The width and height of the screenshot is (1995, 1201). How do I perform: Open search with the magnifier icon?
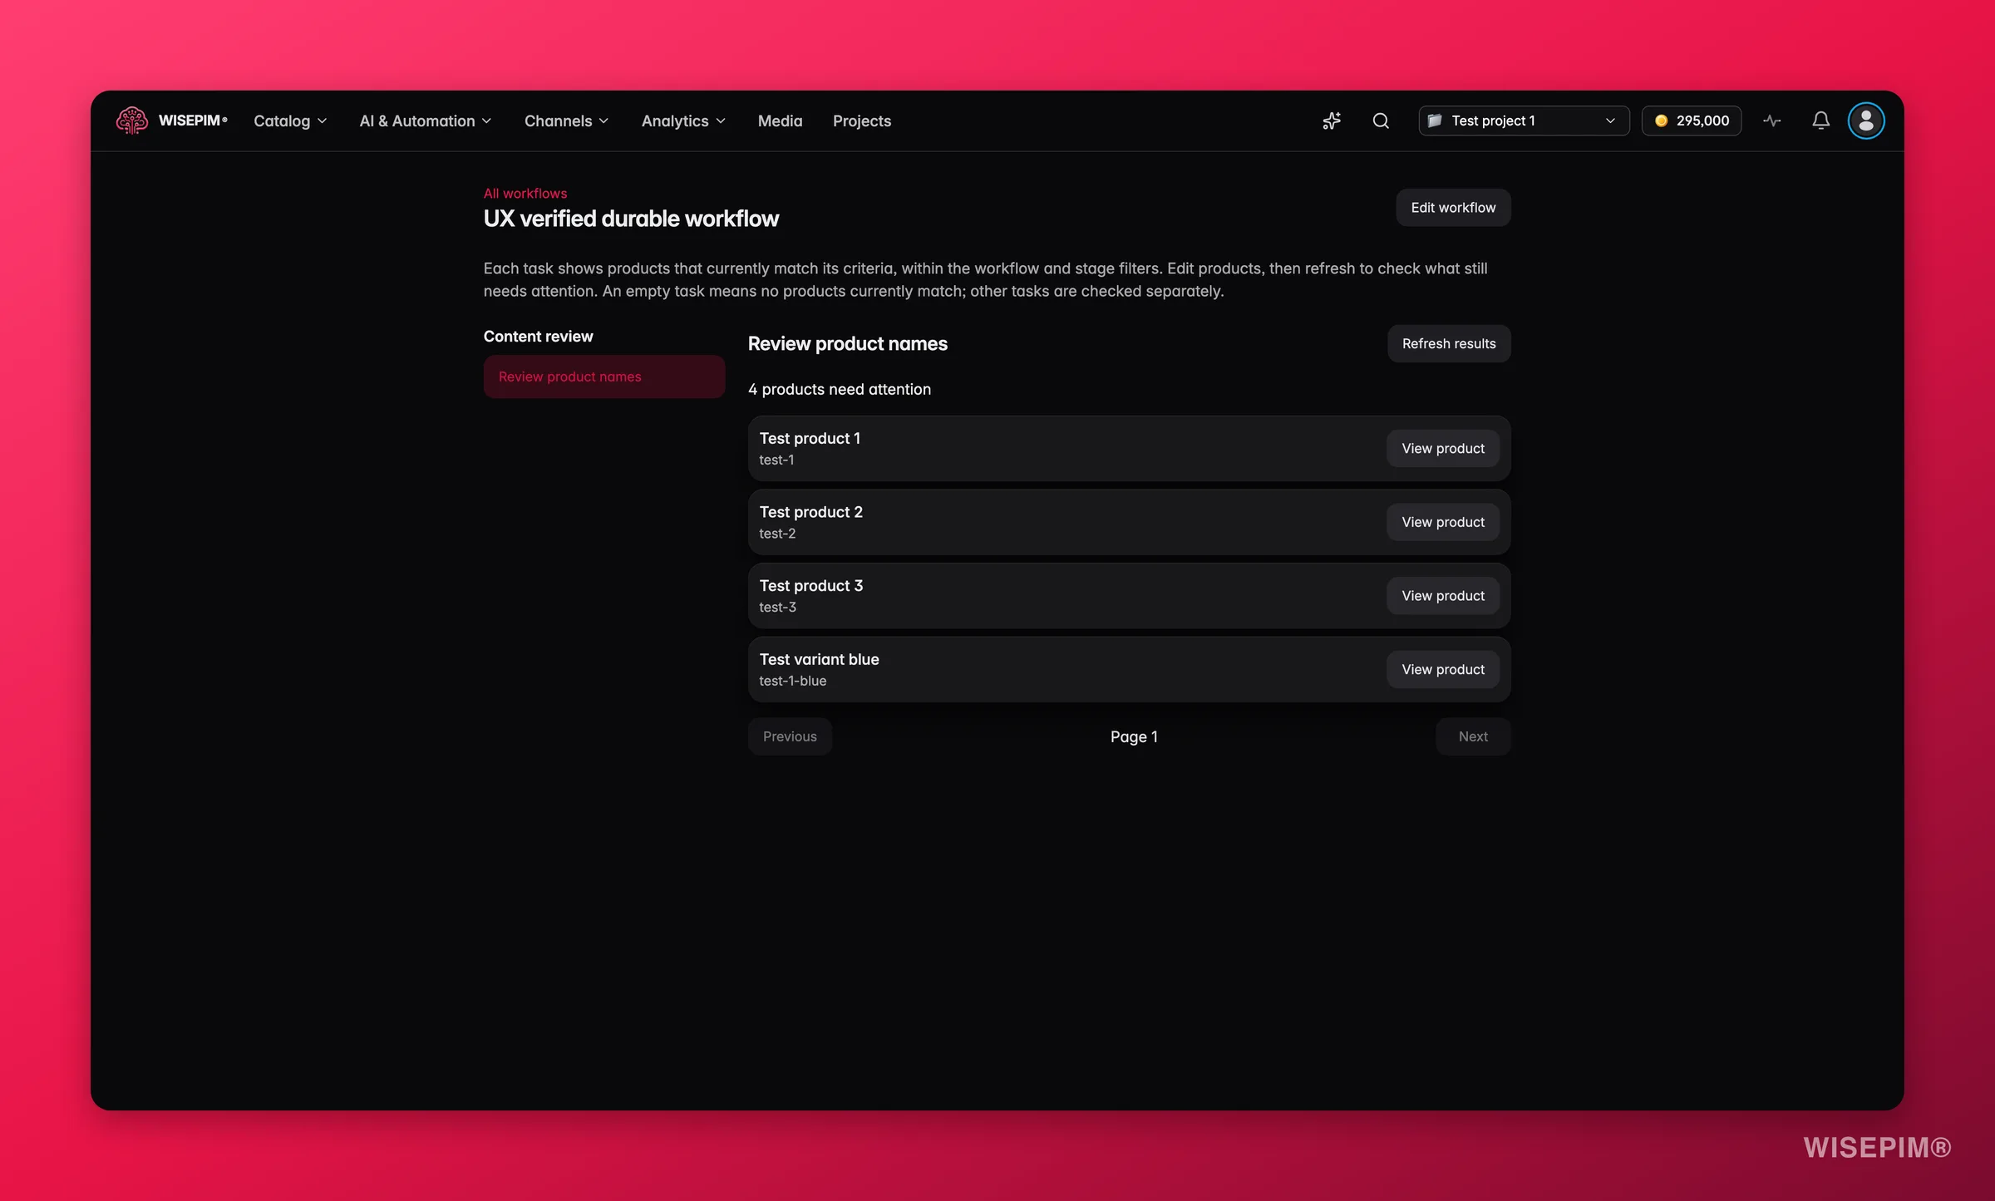pyautogui.click(x=1381, y=121)
